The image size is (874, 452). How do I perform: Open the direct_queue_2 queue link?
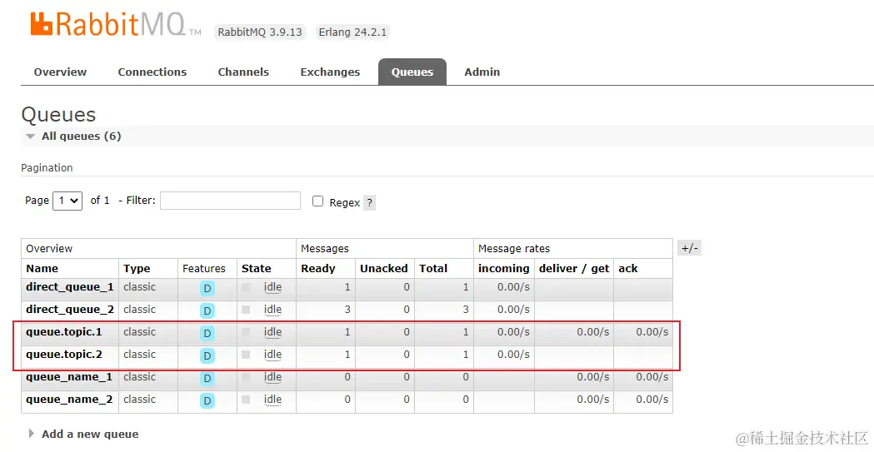coord(70,310)
